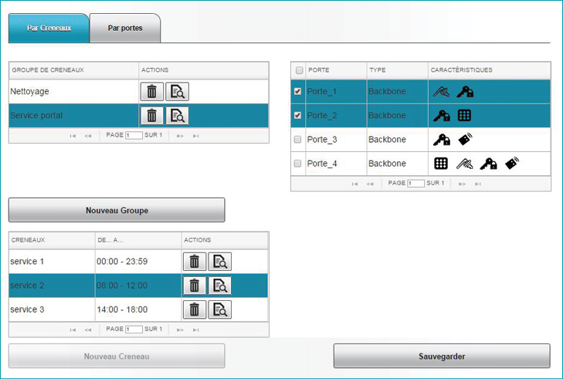This screenshot has width=563, height=379.
Task: Delete the Service portal group
Action: point(151,116)
